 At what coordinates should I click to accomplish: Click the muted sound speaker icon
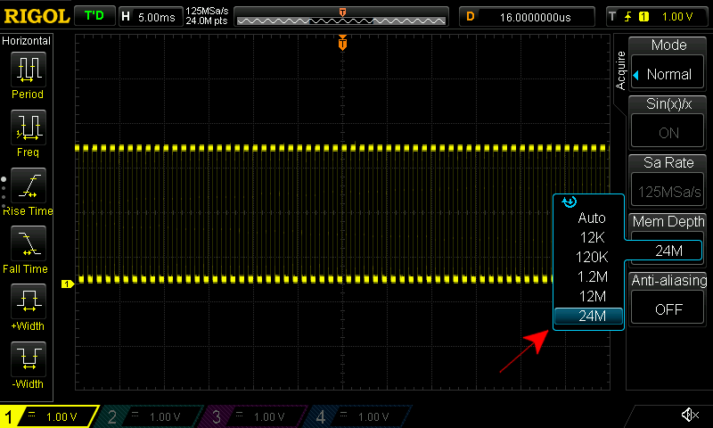pos(690,415)
